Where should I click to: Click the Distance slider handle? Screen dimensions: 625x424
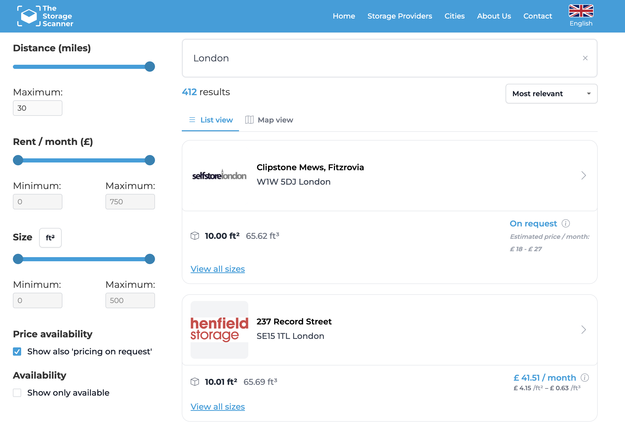coord(150,67)
